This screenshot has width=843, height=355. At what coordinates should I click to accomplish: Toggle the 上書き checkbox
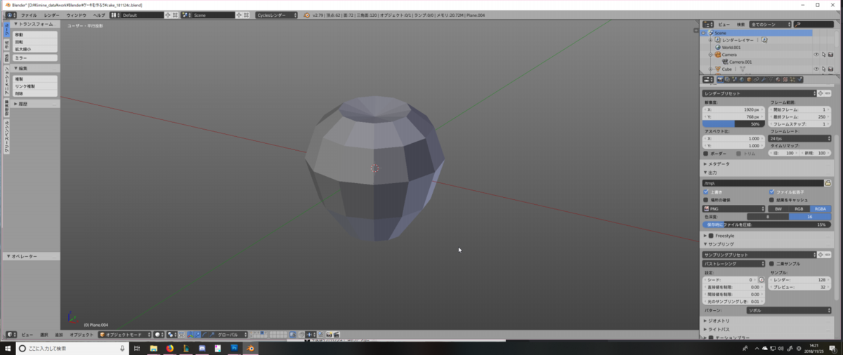(706, 192)
